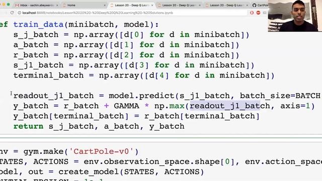Open the red Opera extension icon
The width and height of the screenshot is (322, 181).
[x=252, y=13]
